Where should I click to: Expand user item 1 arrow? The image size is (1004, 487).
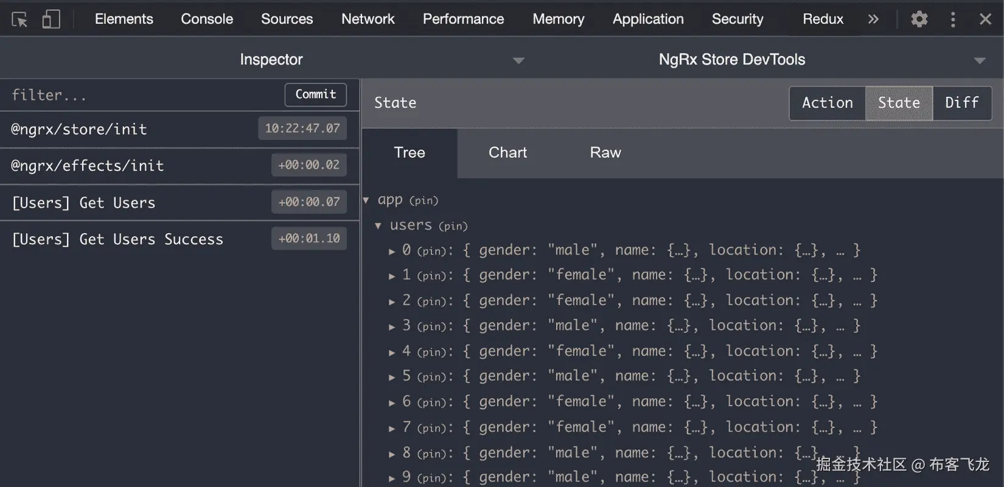click(392, 276)
